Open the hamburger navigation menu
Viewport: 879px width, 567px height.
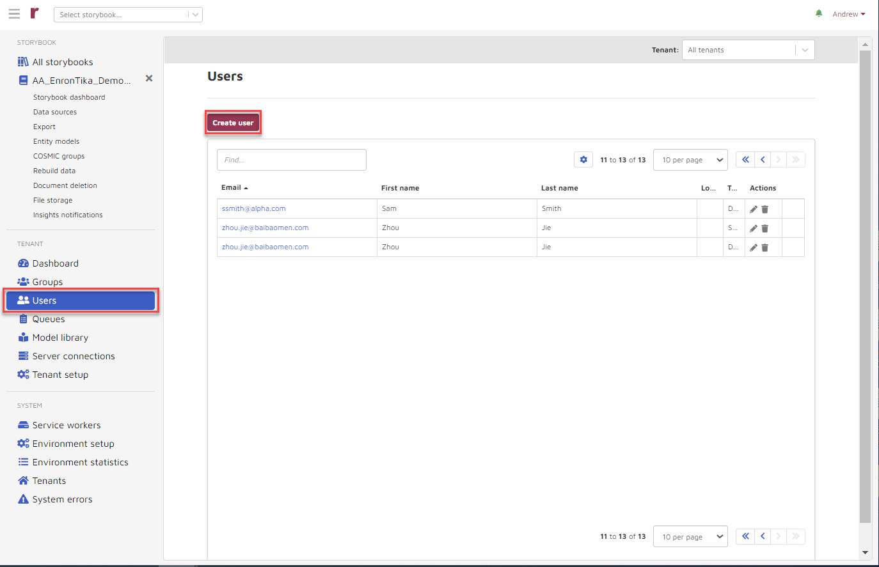[x=14, y=14]
